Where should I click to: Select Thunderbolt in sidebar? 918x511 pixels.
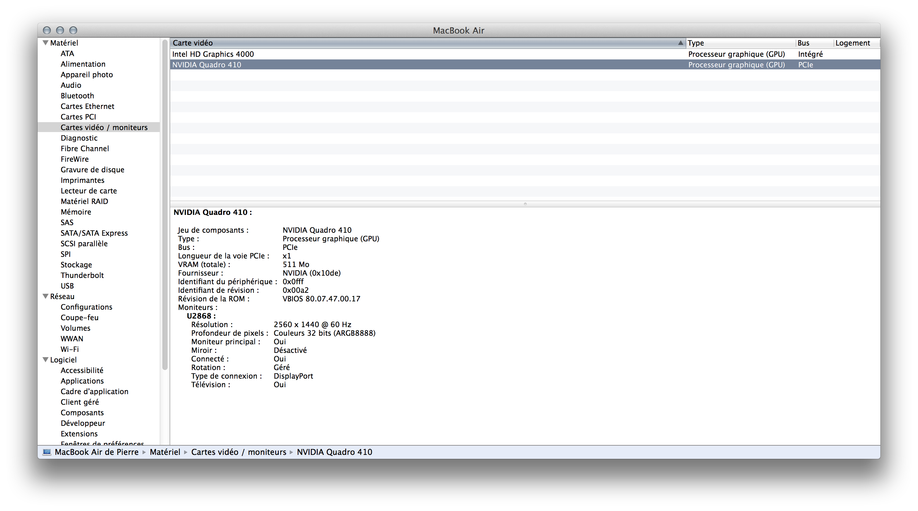[x=82, y=275]
